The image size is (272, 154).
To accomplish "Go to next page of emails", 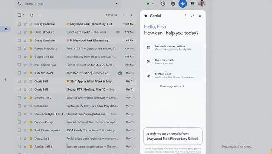I will [131, 15].
